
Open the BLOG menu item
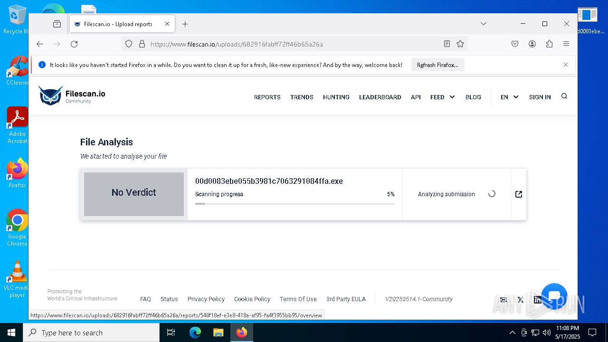click(473, 97)
